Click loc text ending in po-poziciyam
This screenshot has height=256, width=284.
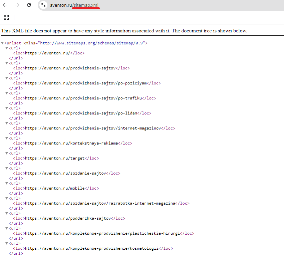point(86,83)
